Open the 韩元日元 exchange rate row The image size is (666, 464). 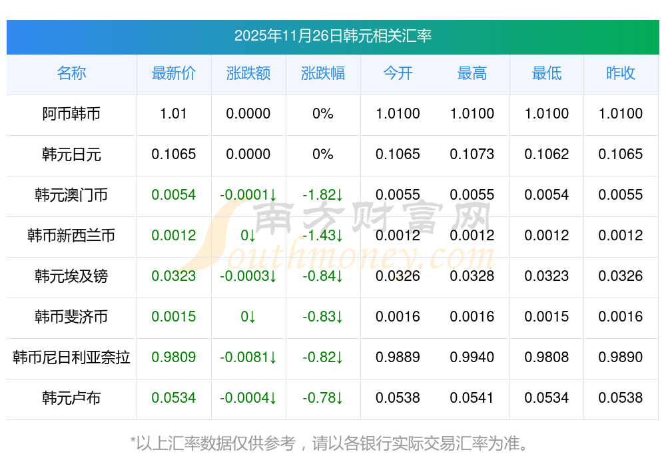[71, 154]
